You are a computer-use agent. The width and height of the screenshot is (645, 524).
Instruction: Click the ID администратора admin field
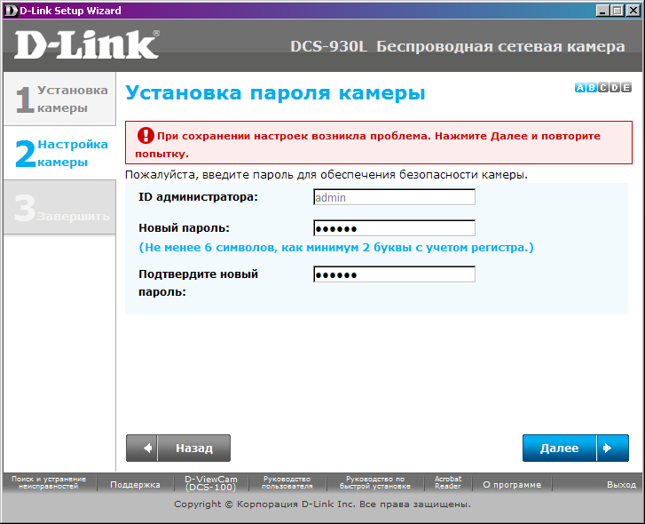click(394, 197)
